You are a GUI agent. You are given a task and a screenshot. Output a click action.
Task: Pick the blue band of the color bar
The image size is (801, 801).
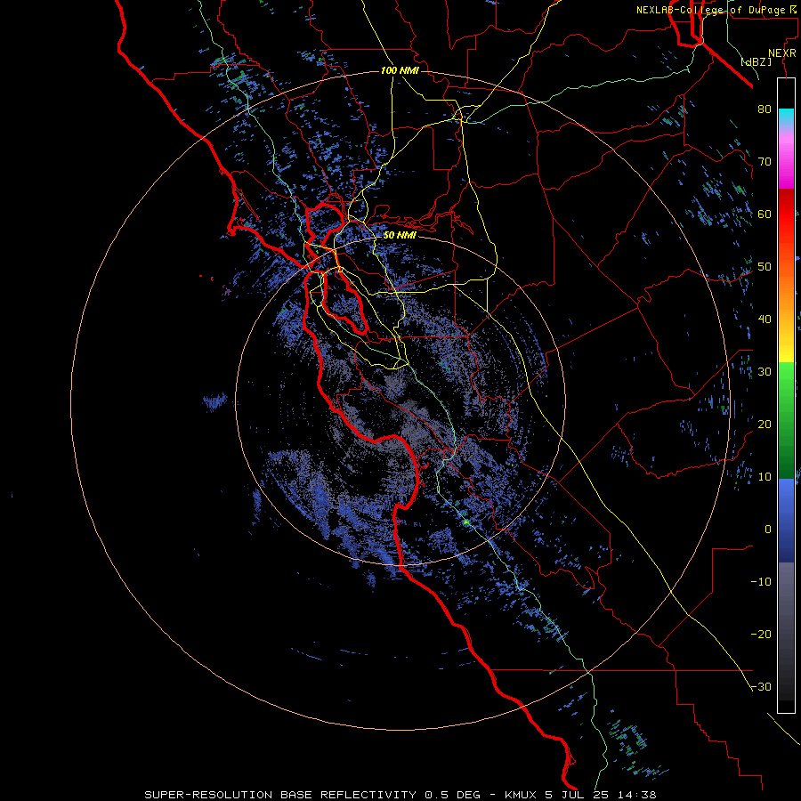(x=786, y=521)
